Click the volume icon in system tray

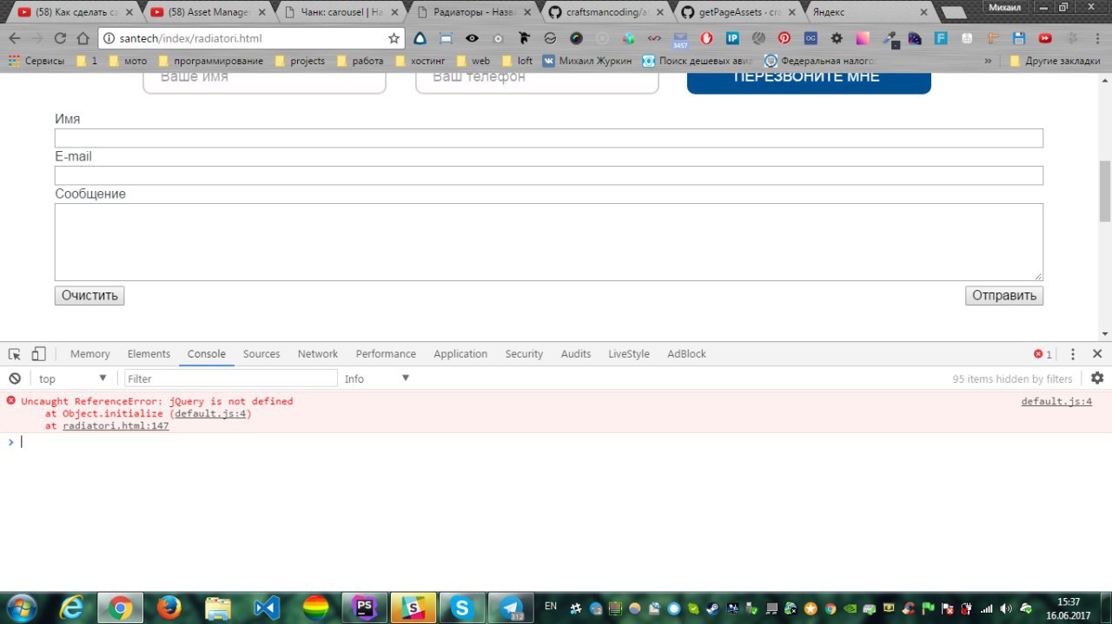pos(1006,608)
